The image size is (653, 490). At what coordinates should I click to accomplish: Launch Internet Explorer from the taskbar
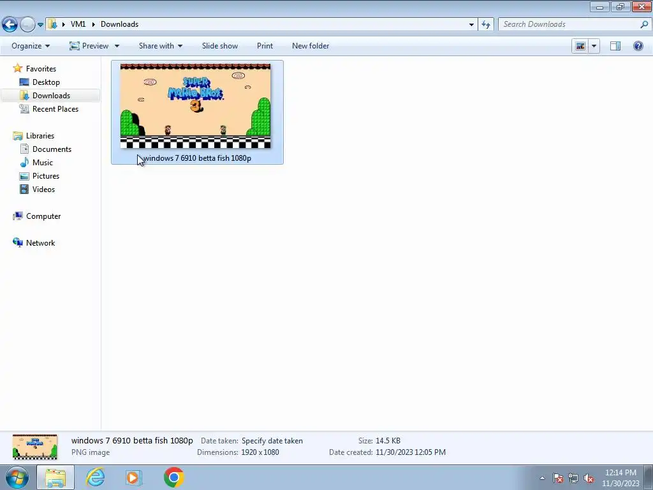pos(96,477)
